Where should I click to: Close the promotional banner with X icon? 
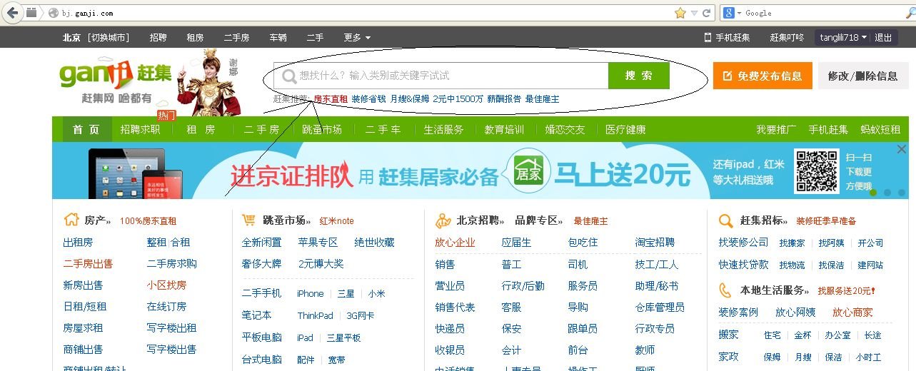[x=901, y=149]
